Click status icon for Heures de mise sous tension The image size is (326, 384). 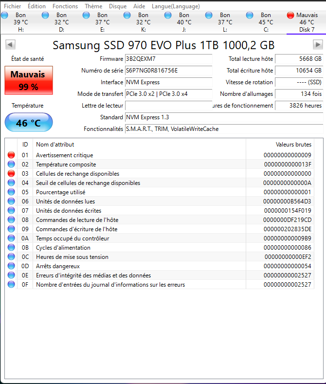click(x=11, y=256)
